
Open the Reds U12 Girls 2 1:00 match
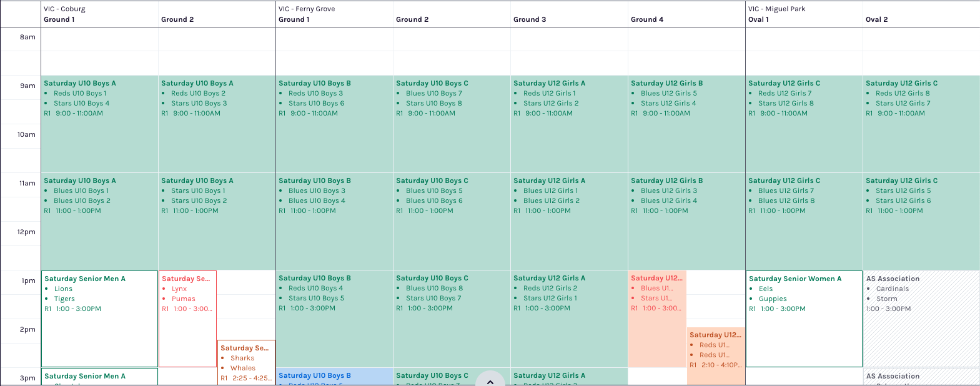(569, 319)
